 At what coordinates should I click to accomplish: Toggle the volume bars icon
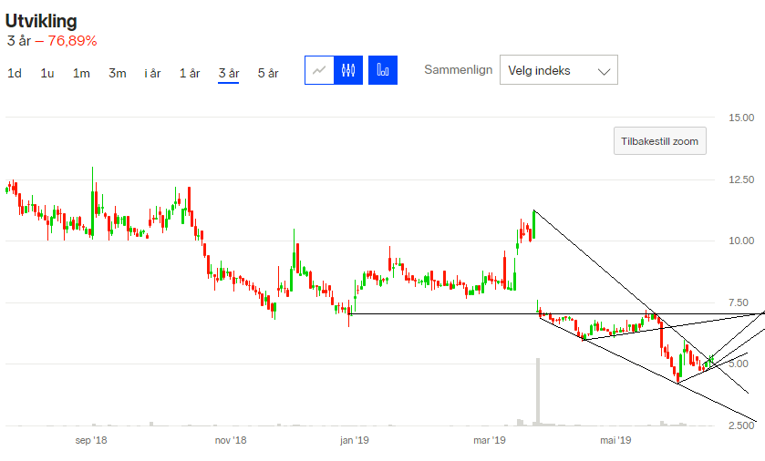pos(383,70)
